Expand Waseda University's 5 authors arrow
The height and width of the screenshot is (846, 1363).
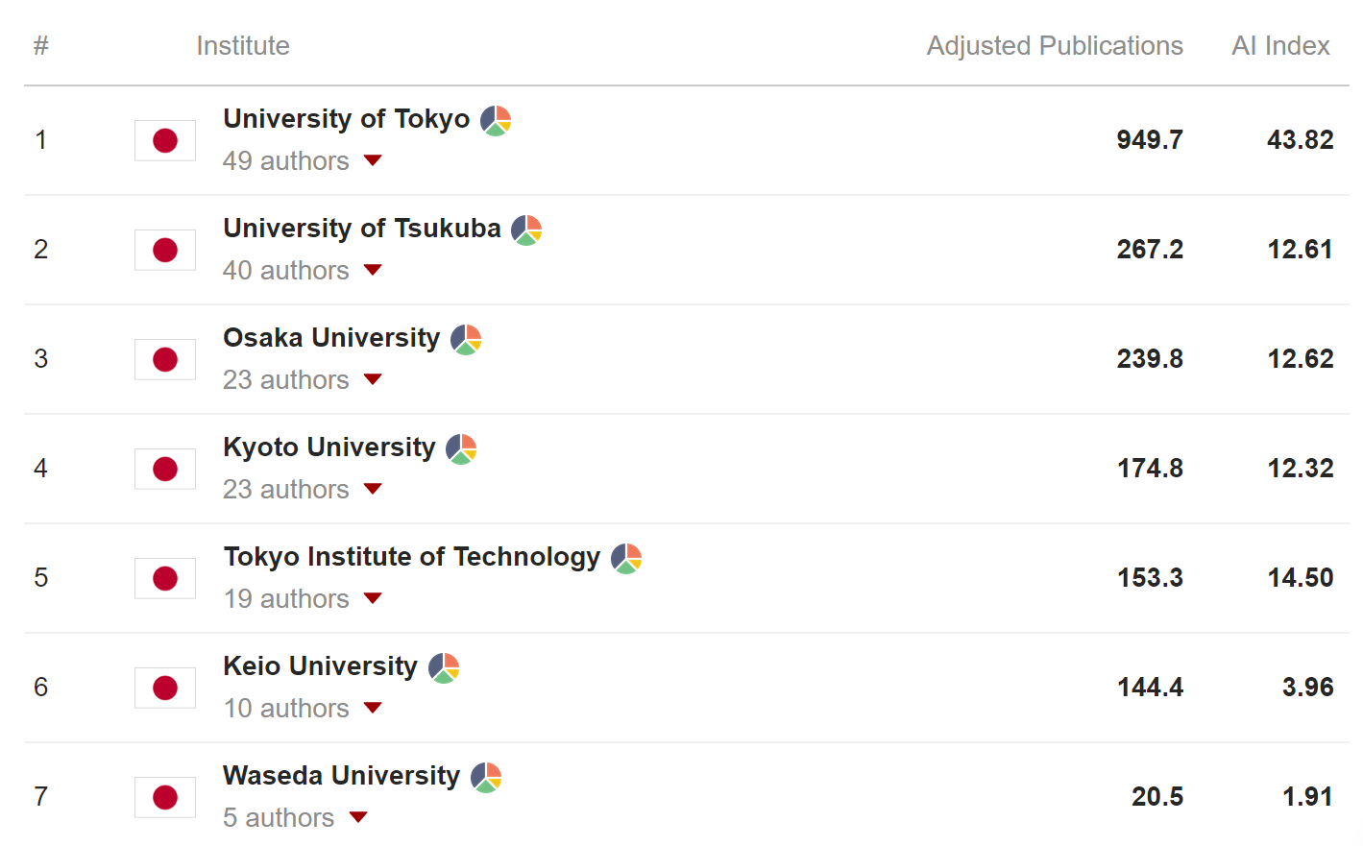pos(358,817)
